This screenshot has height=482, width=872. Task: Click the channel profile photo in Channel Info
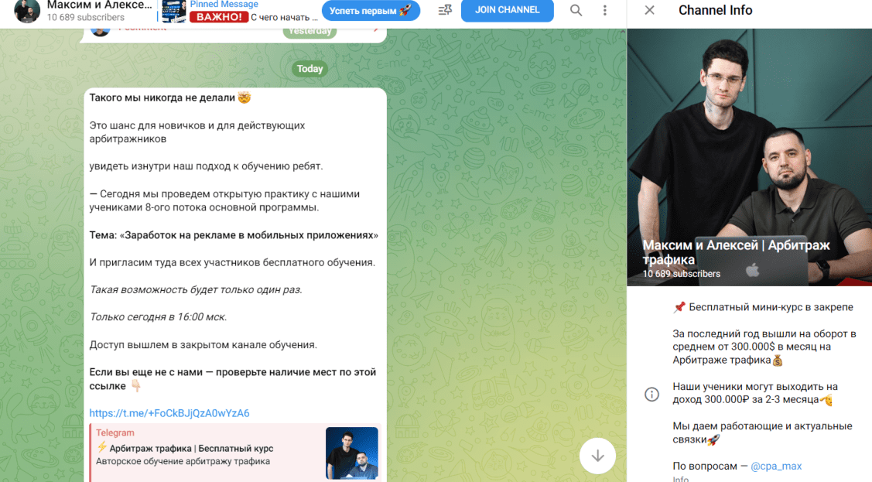coord(749,157)
